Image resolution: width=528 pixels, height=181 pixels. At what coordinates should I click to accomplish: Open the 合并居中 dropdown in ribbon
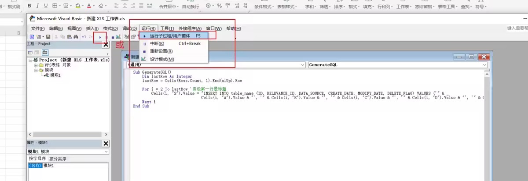click(x=169, y=7)
